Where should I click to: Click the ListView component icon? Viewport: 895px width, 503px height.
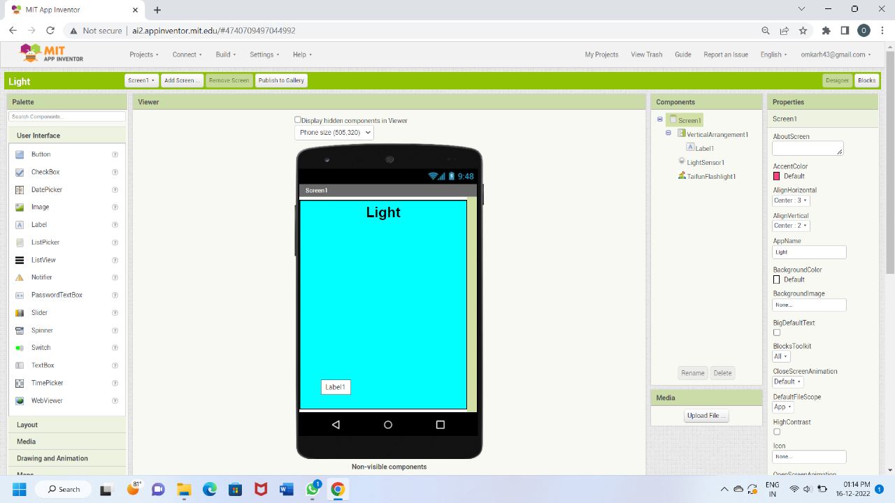tap(20, 260)
